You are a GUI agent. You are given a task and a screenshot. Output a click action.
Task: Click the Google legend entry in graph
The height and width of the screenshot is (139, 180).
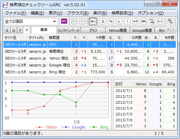73,127
